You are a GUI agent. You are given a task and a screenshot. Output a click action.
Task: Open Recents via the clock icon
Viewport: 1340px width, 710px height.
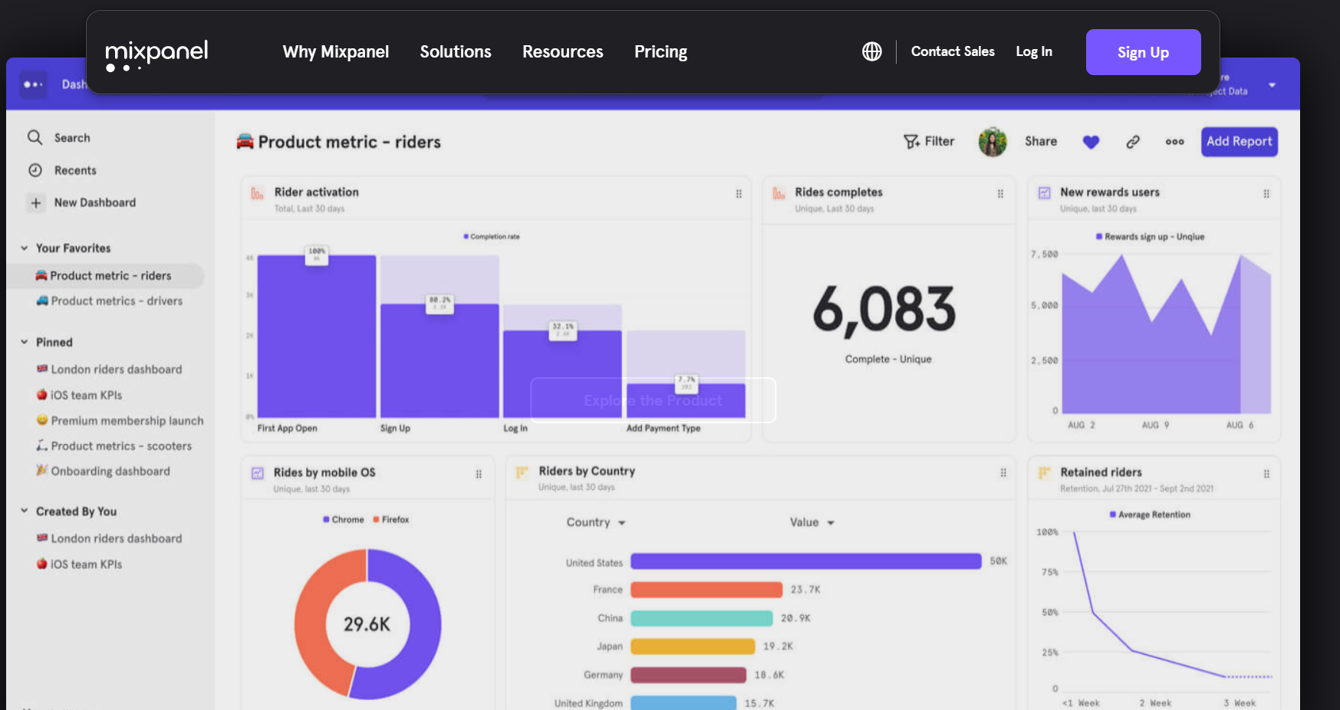tap(35, 170)
